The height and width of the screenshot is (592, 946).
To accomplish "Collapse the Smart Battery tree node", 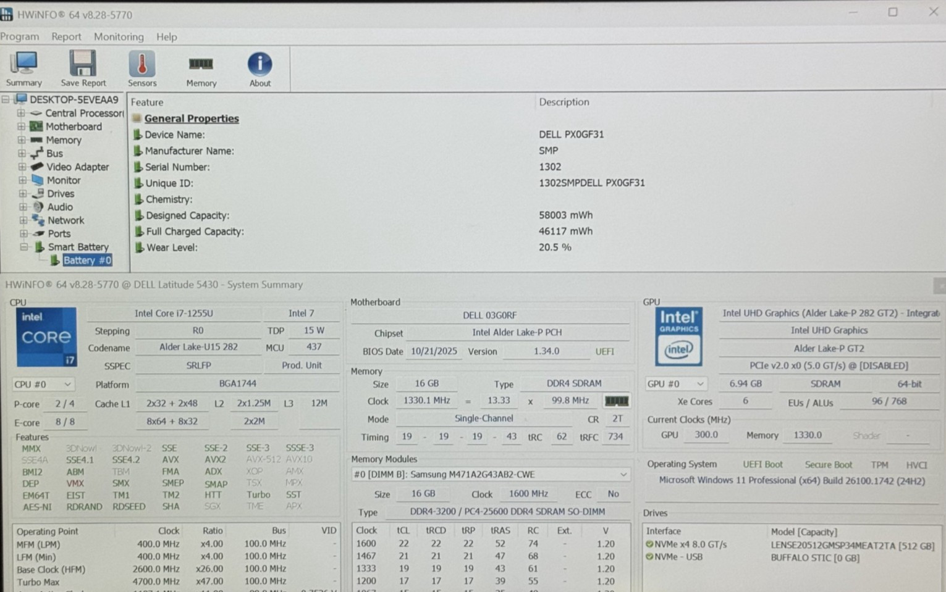I will pos(23,247).
